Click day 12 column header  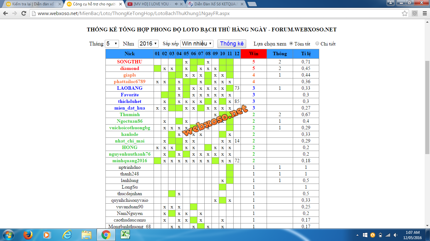(x=237, y=54)
